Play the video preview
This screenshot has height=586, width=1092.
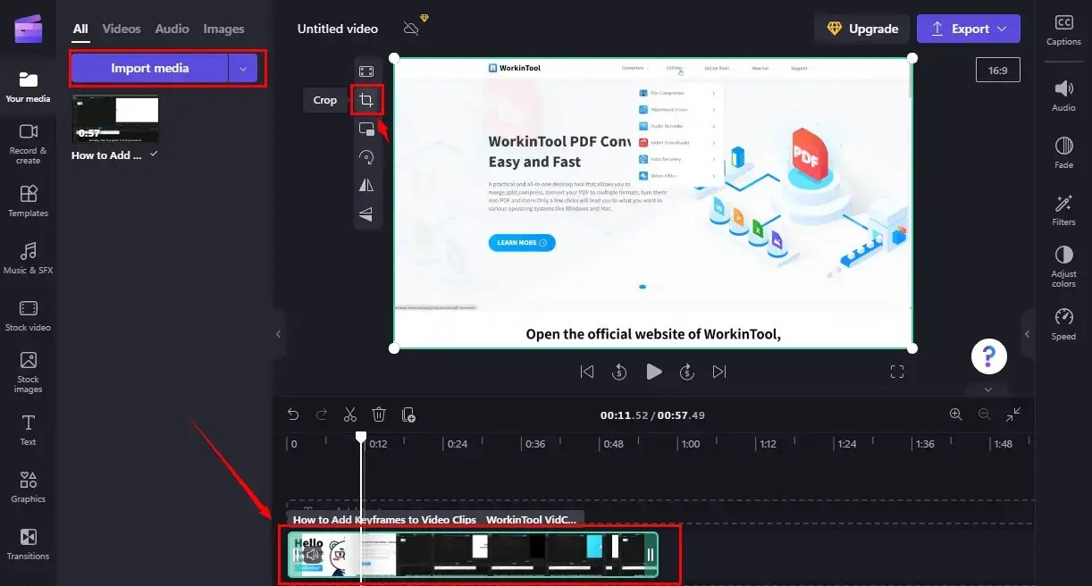point(653,372)
